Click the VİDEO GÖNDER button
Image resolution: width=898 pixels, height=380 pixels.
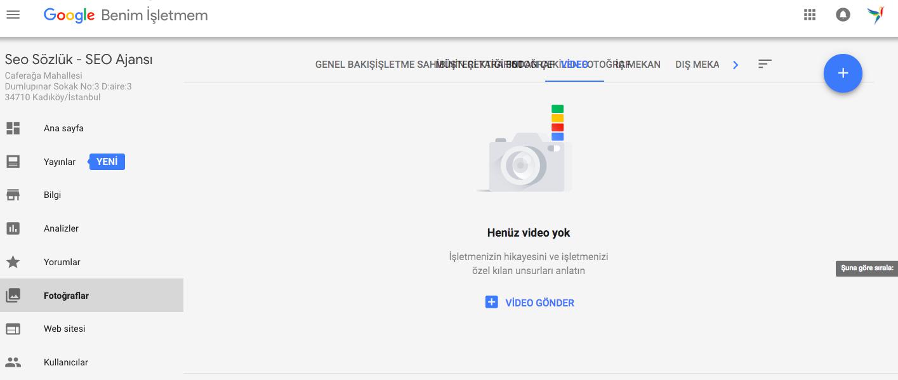pyautogui.click(x=529, y=303)
